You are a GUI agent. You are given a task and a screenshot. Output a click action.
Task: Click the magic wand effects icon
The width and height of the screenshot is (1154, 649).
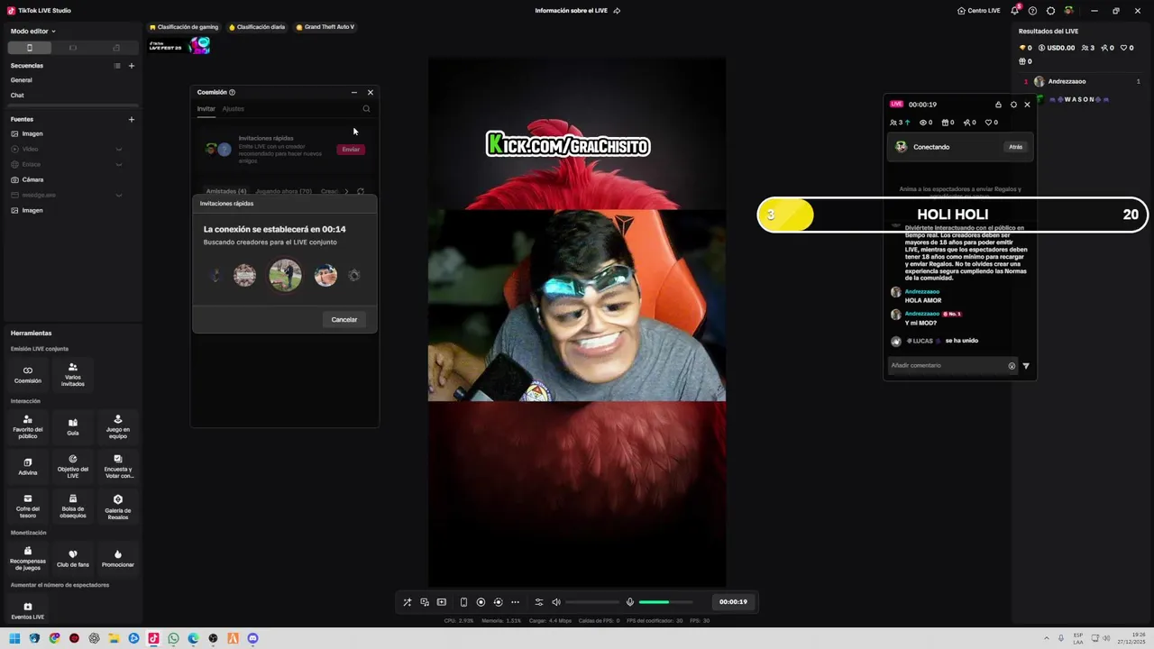click(407, 602)
